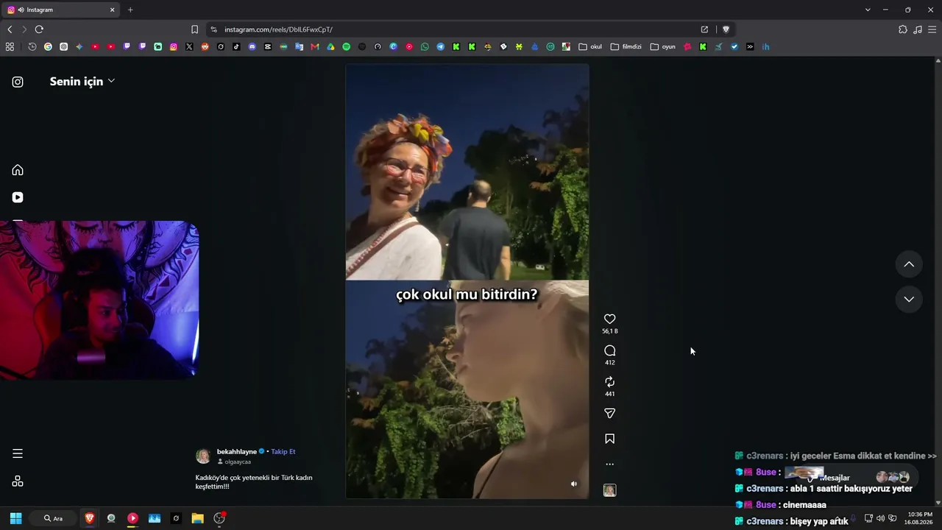Open the Gemini bookmark

[x=79, y=46]
